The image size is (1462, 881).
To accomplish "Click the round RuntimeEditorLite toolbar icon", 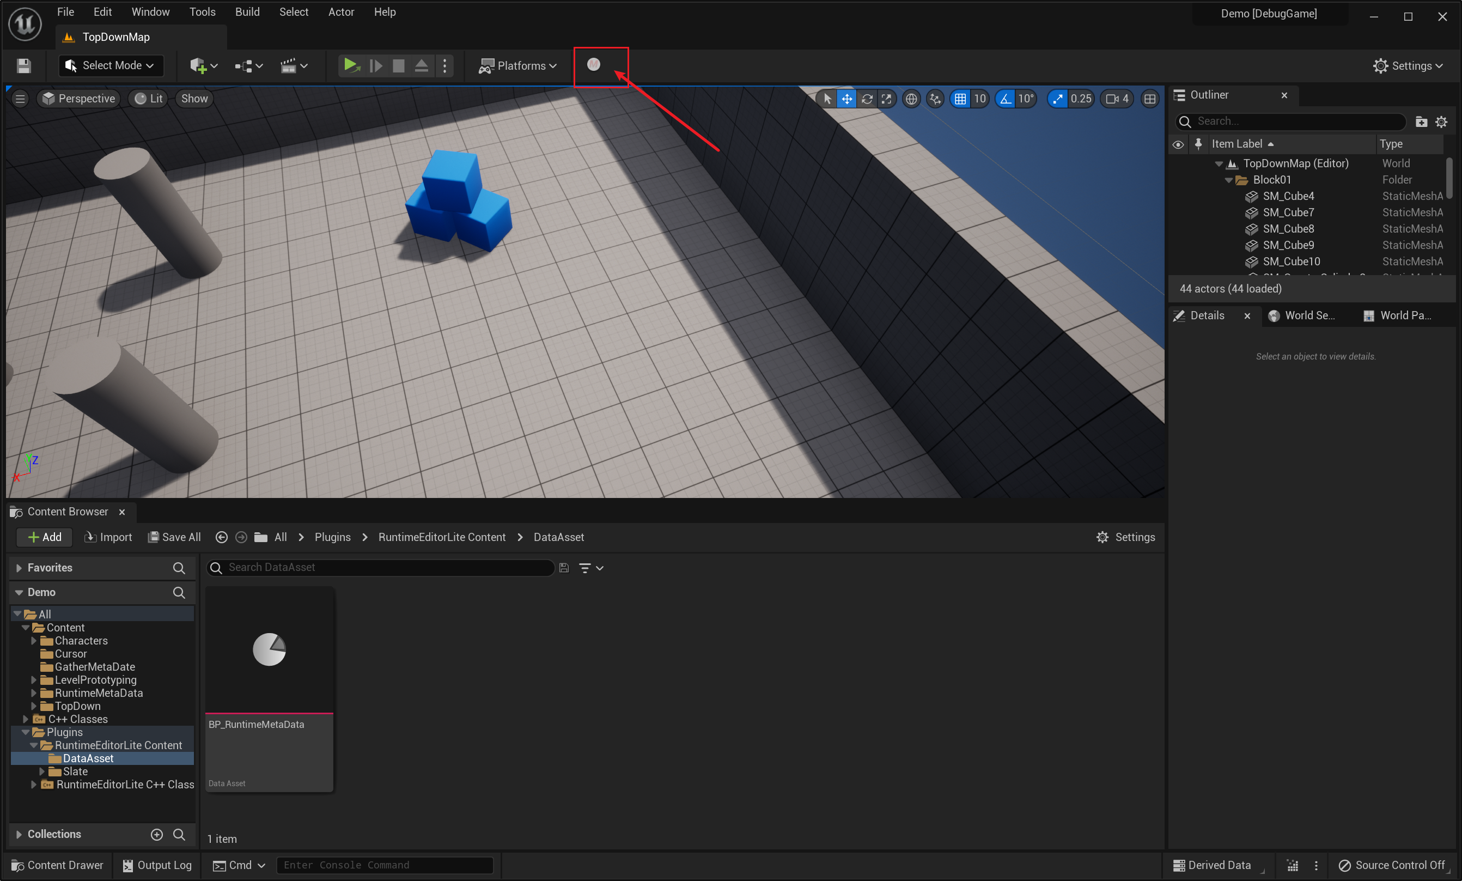I will tap(593, 64).
